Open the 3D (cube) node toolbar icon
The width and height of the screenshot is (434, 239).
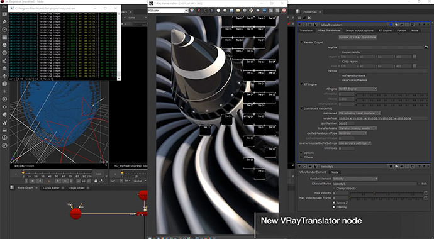(4, 84)
